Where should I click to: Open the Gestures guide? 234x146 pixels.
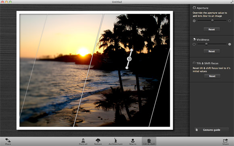point(212,130)
